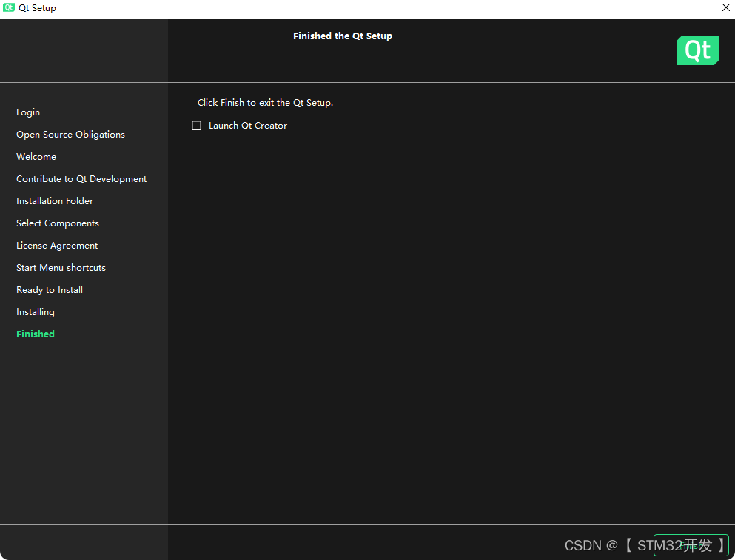Click the Qt Setup title bar icon
Viewport: 735px width, 560px height.
pos(8,7)
